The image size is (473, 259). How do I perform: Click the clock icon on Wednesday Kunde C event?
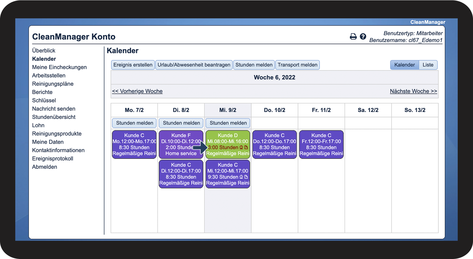tap(241, 177)
